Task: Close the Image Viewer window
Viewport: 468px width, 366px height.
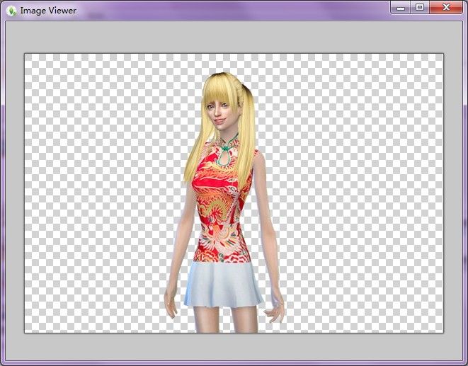Action: 446,8
